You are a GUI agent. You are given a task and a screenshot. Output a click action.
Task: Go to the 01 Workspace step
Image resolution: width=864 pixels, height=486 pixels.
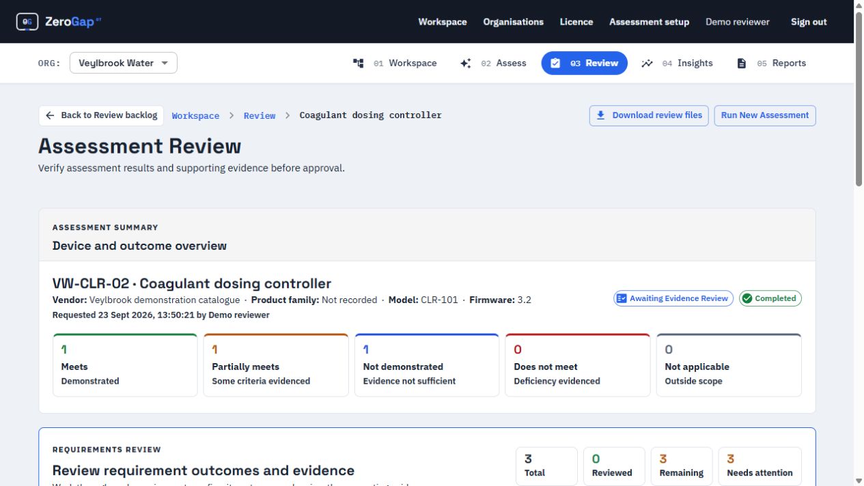coord(395,63)
